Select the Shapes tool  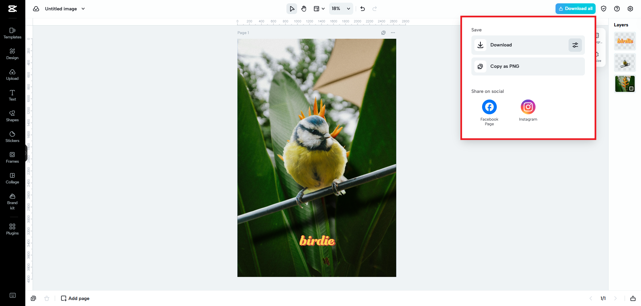tap(12, 116)
